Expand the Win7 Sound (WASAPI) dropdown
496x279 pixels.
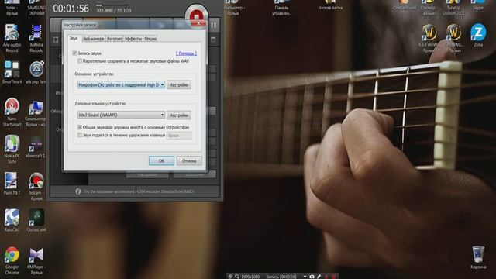click(x=121, y=115)
